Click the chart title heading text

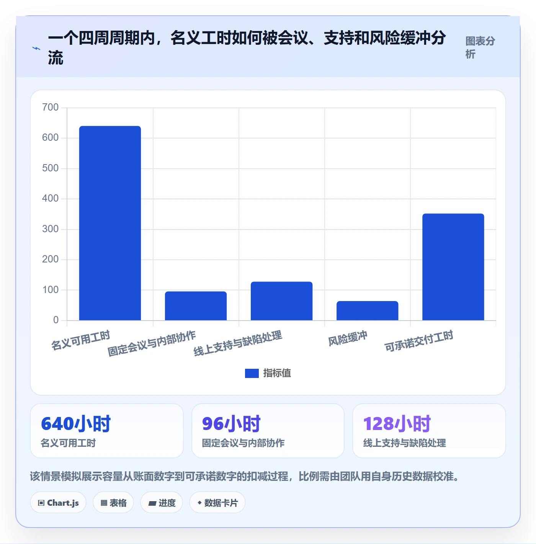click(x=247, y=48)
